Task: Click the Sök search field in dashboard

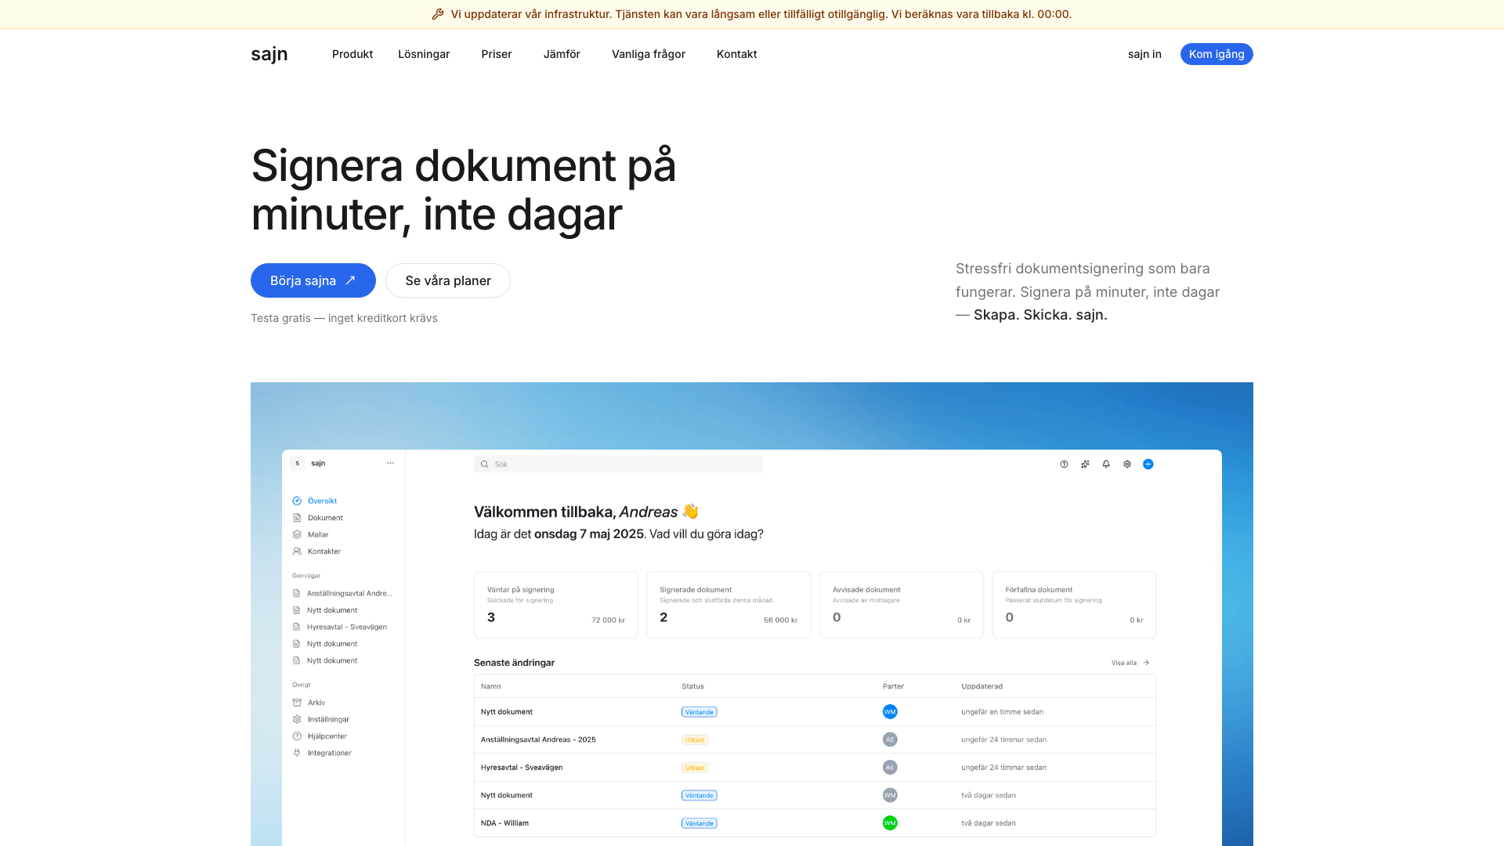Action: (618, 465)
